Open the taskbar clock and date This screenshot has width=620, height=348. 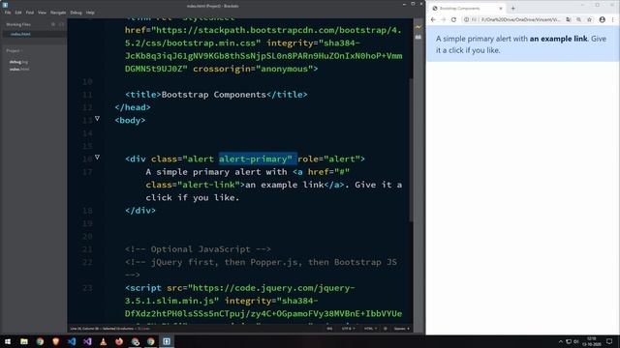point(592,341)
